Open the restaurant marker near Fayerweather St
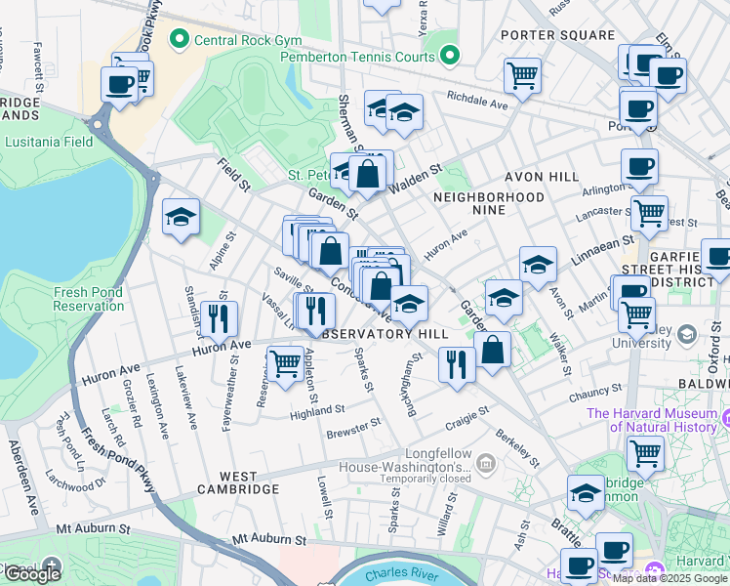This screenshot has width=730, height=586. point(218,317)
